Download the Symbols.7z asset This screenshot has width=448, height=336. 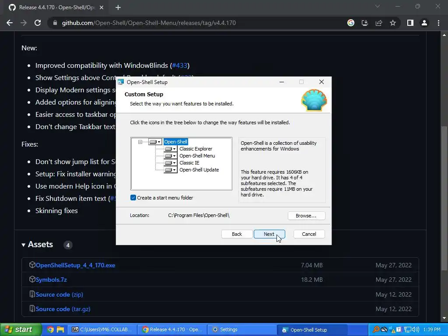coord(51,280)
